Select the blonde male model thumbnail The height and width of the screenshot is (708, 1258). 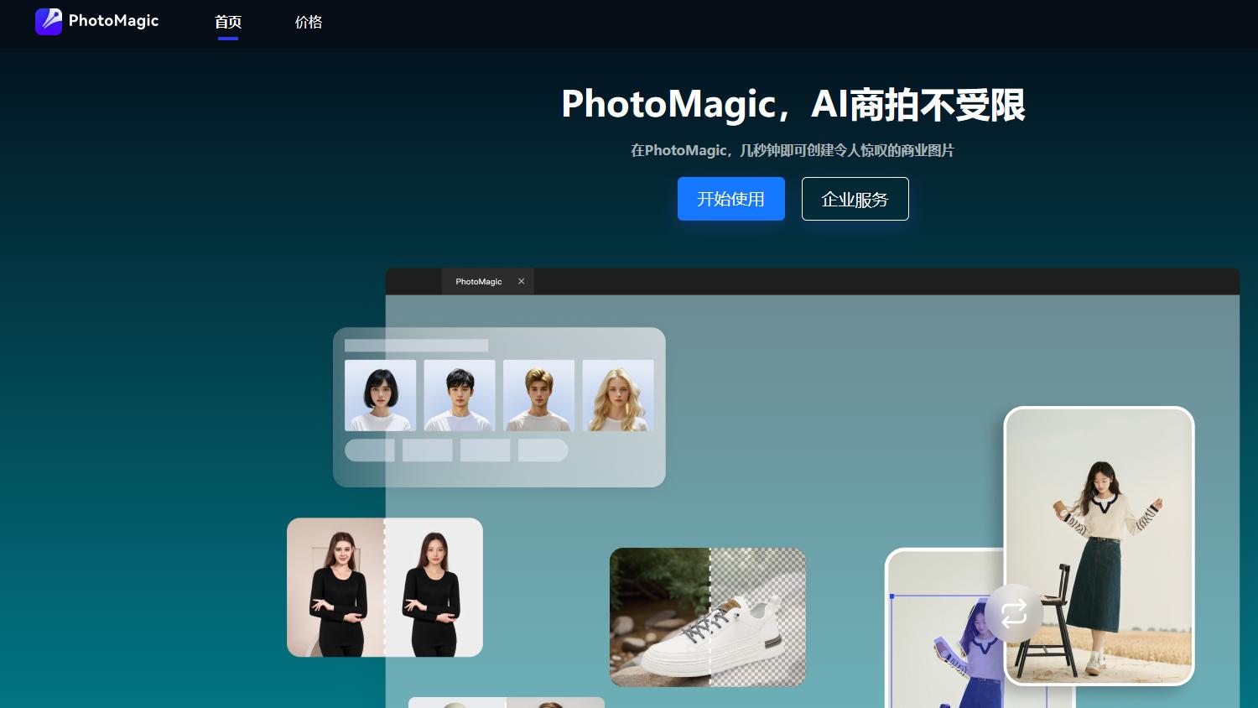(x=538, y=394)
